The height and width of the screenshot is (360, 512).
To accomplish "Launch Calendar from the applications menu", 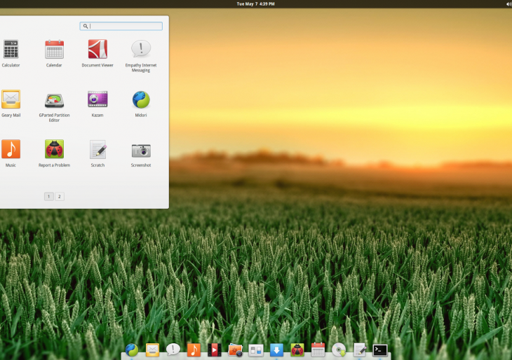I will (x=54, y=50).
